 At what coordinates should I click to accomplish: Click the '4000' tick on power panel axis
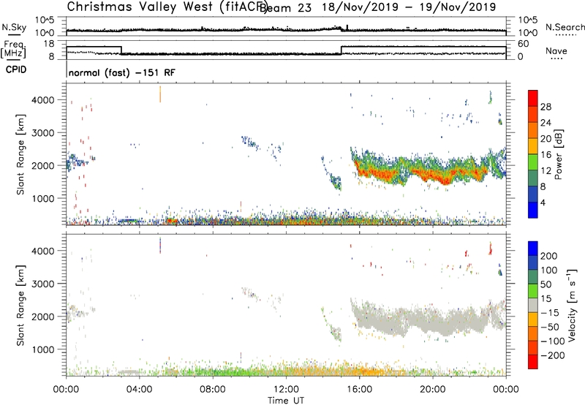[42, 100]
